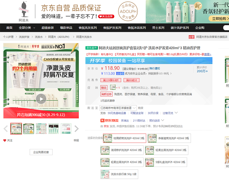Click the 查看 link in promo text
This screenshot has width=229, height=180.
point(208,54)
